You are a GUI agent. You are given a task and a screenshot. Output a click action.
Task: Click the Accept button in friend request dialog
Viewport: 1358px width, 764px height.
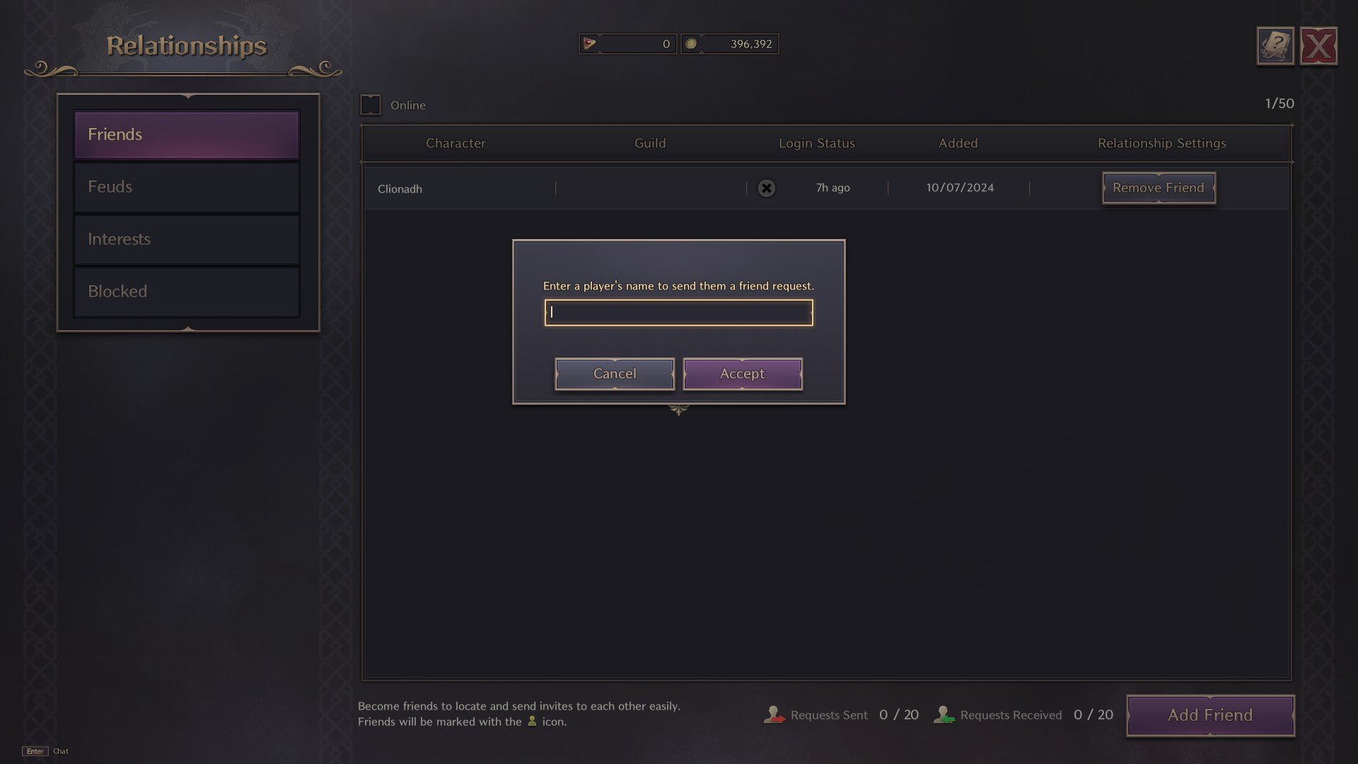tap(741, 373)
